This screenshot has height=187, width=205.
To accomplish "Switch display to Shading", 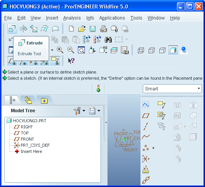I will 173,50.
